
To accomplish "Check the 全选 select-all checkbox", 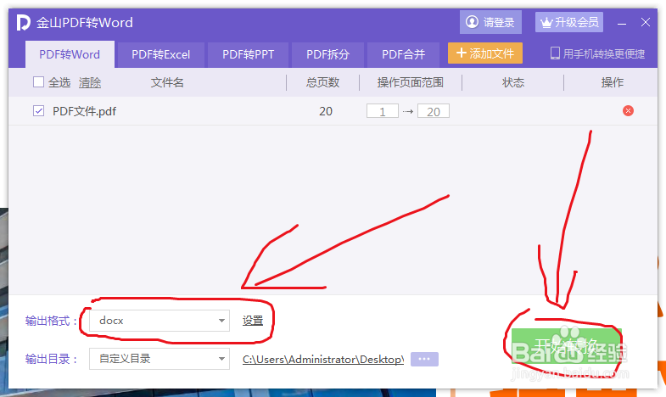I will [38, 81].
